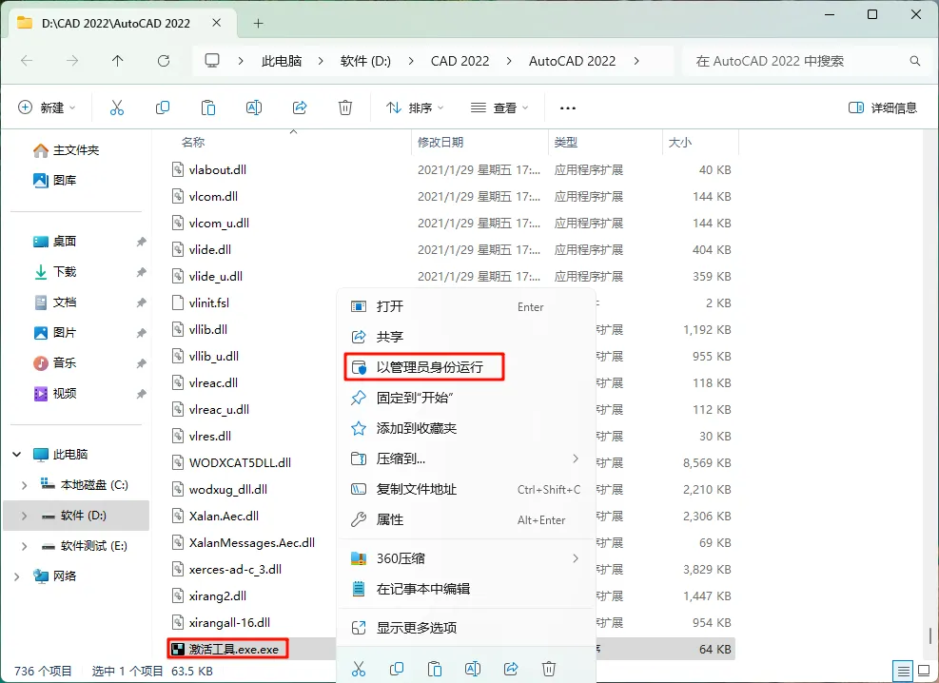Image resolution: width=939 pixels, height=683 pixels.
Task: Go up one folder level
Action: [117, 61]
